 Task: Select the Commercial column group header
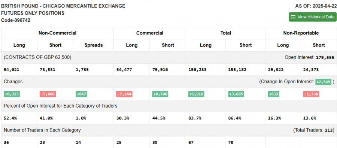pyautogui.click(x=149, y=33)
